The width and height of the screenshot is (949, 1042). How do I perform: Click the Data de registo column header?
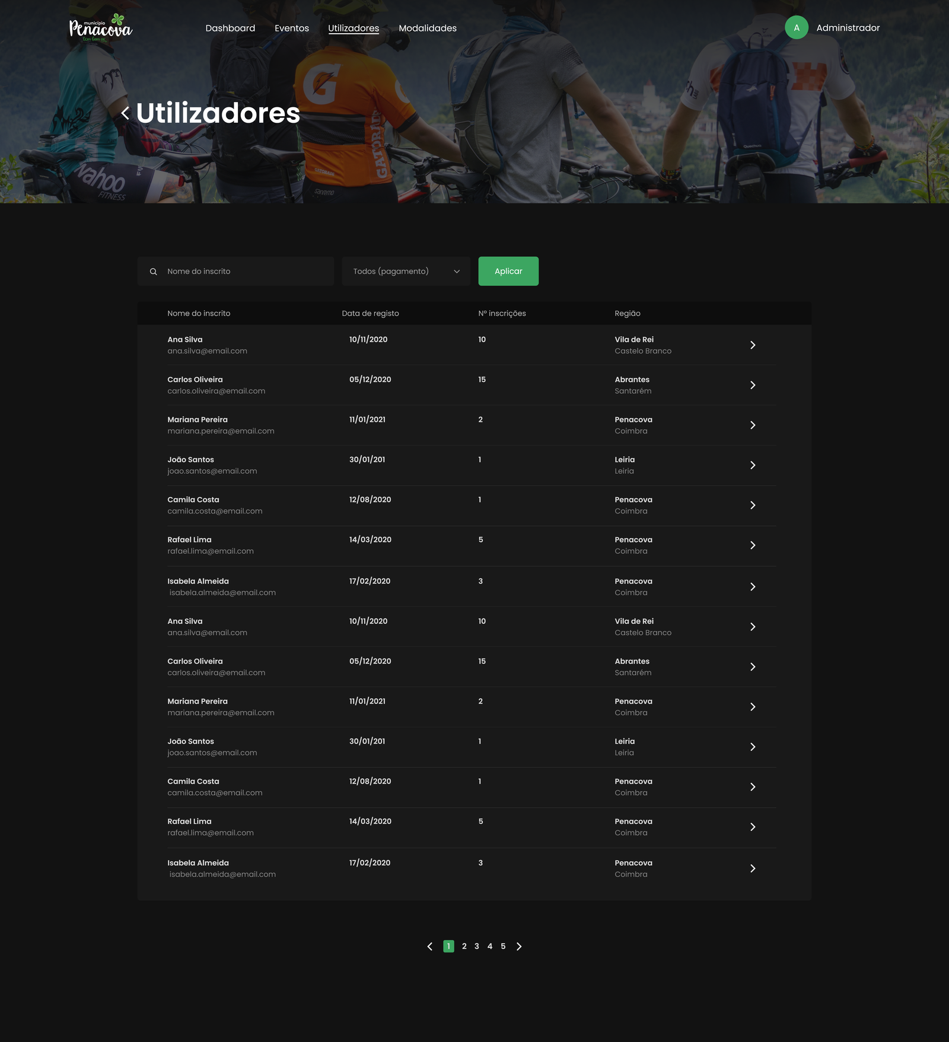click(x=370, y=314)
